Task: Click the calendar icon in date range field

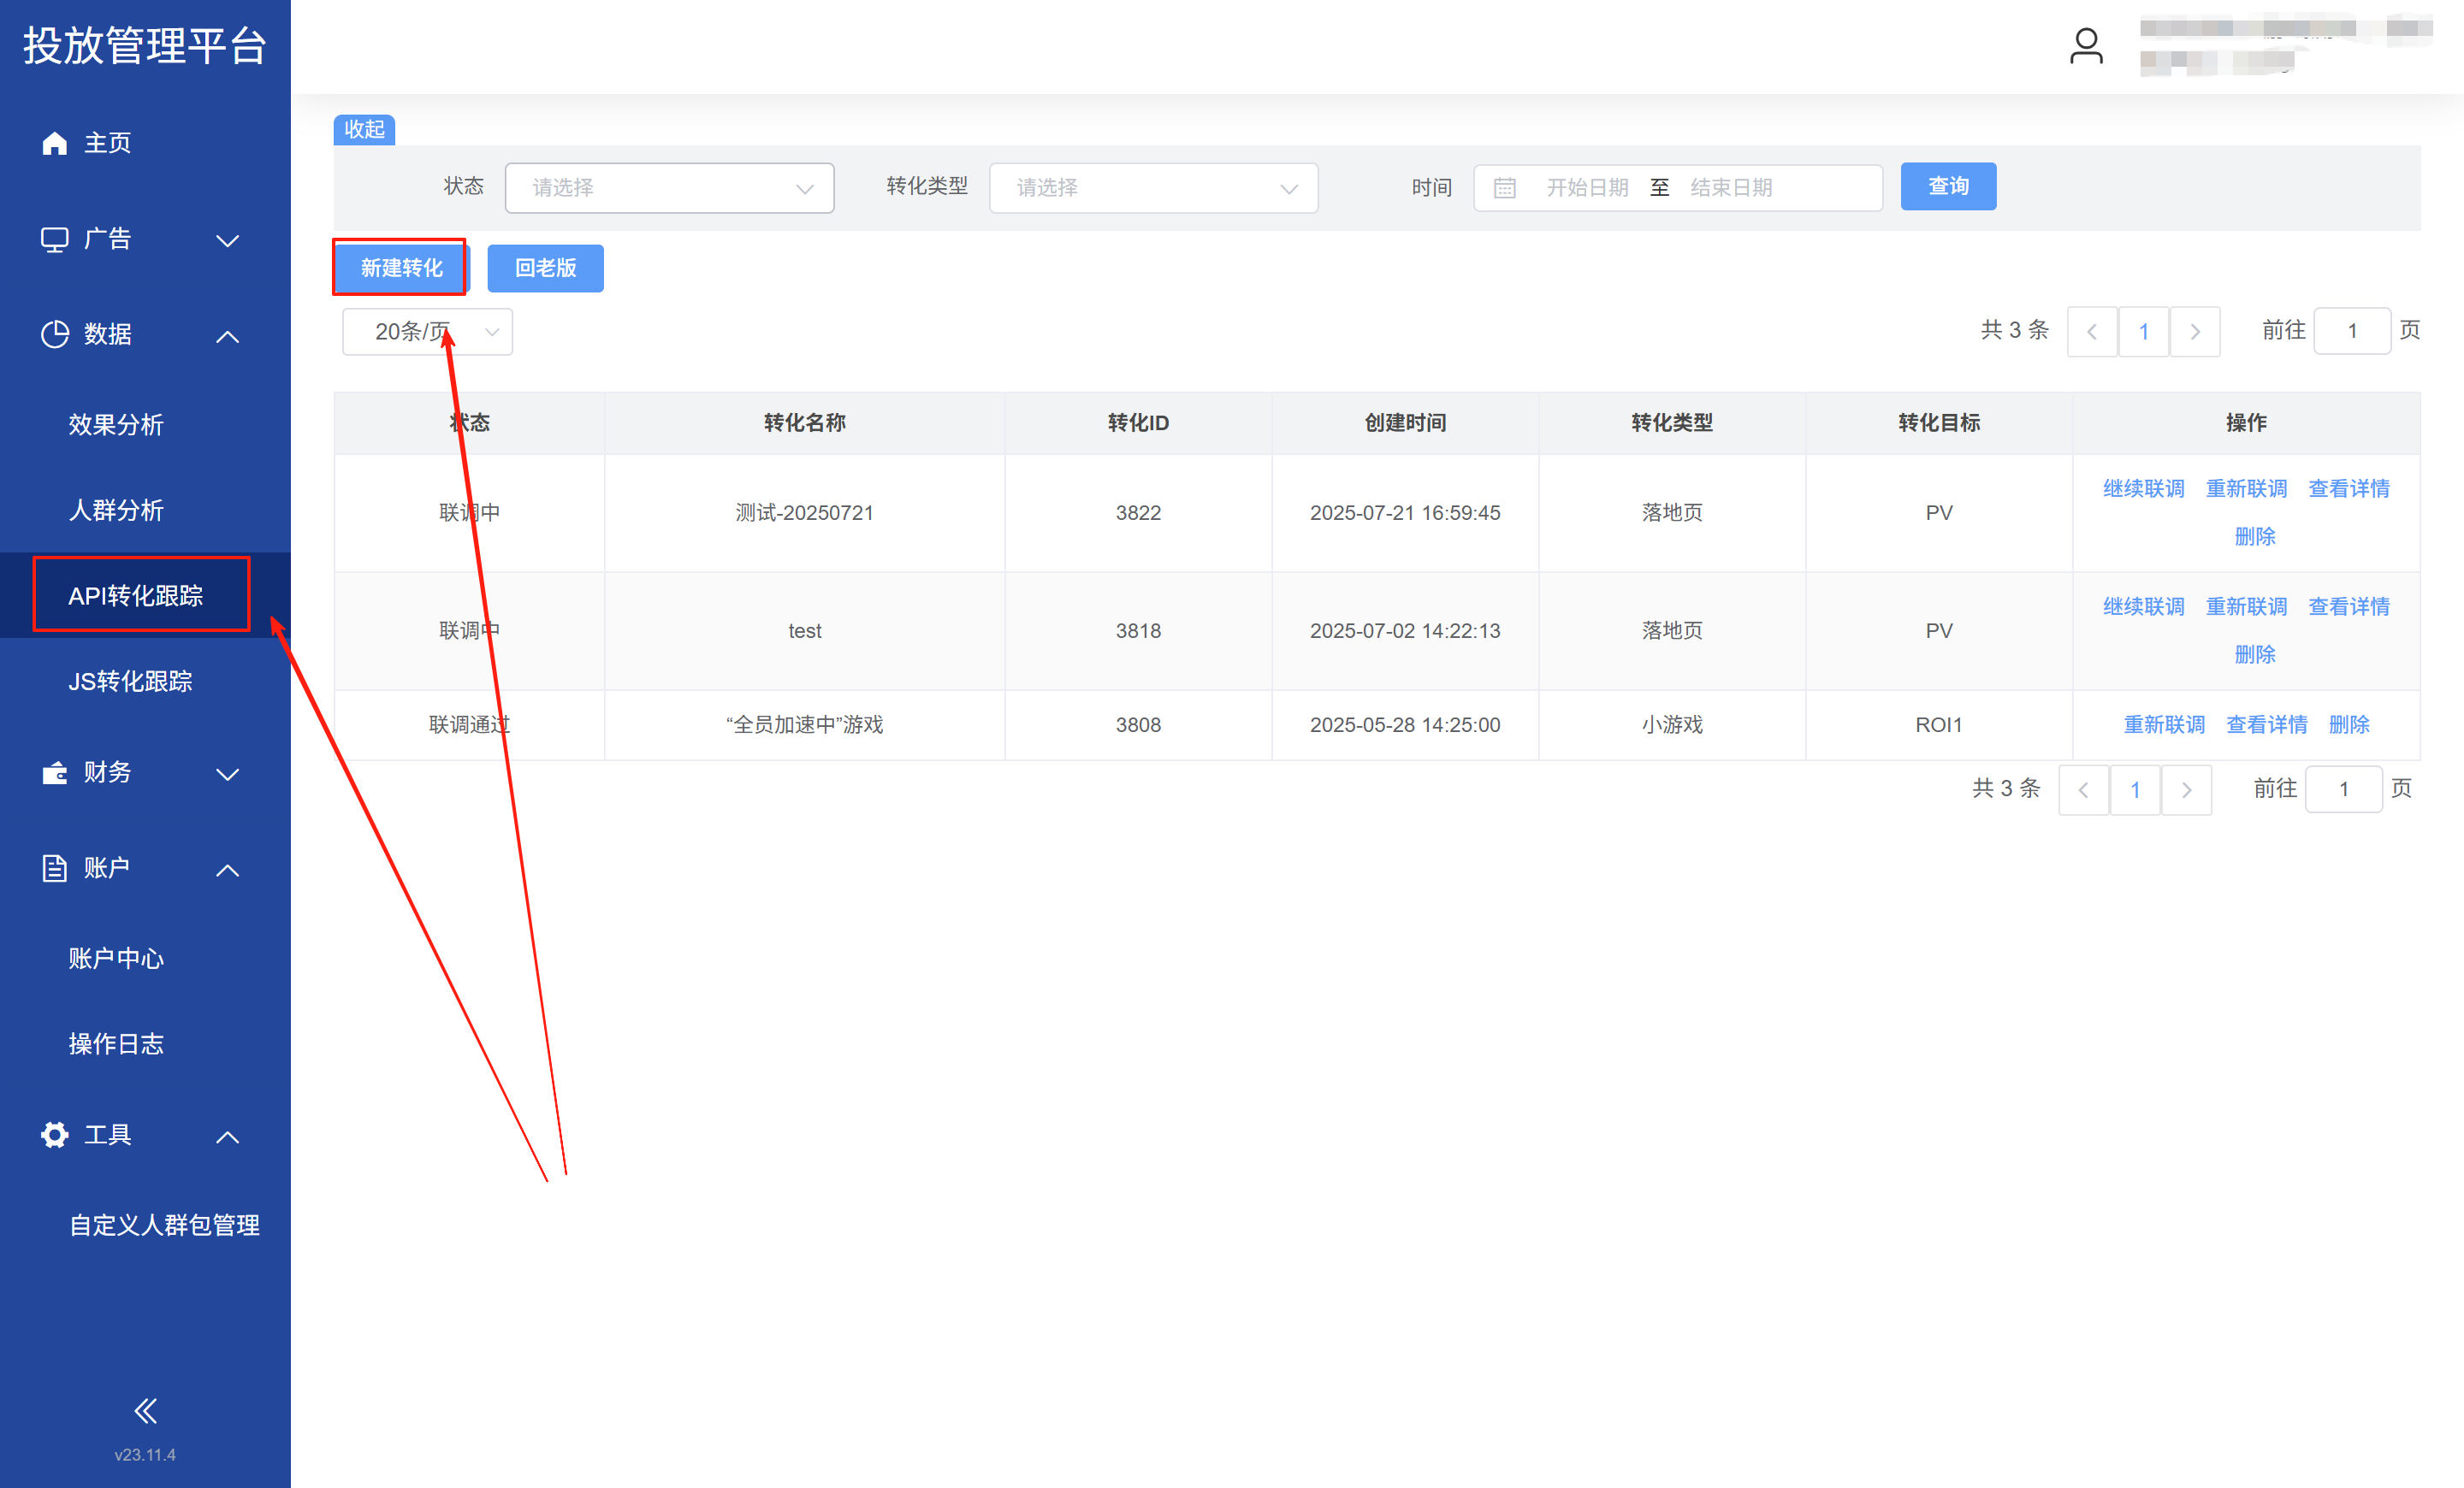Action: tap(1504, 188)
